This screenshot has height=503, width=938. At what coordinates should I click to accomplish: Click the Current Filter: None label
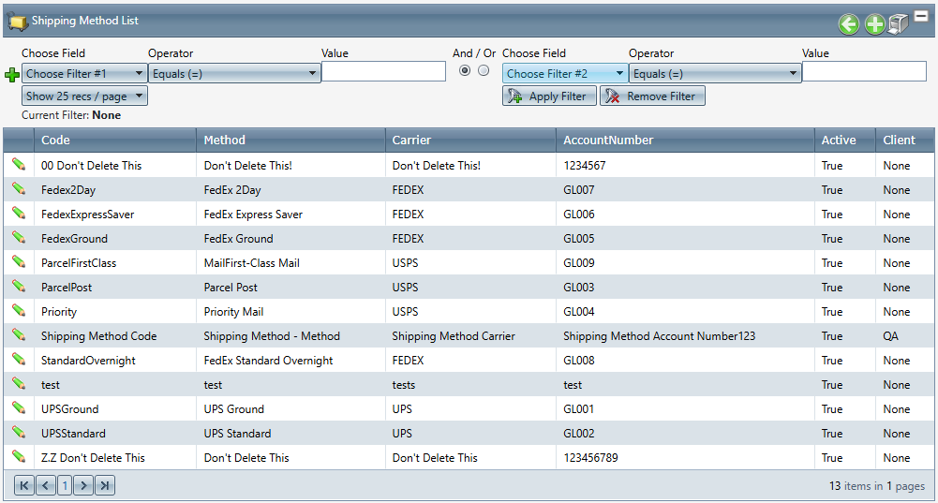[71, 115]
